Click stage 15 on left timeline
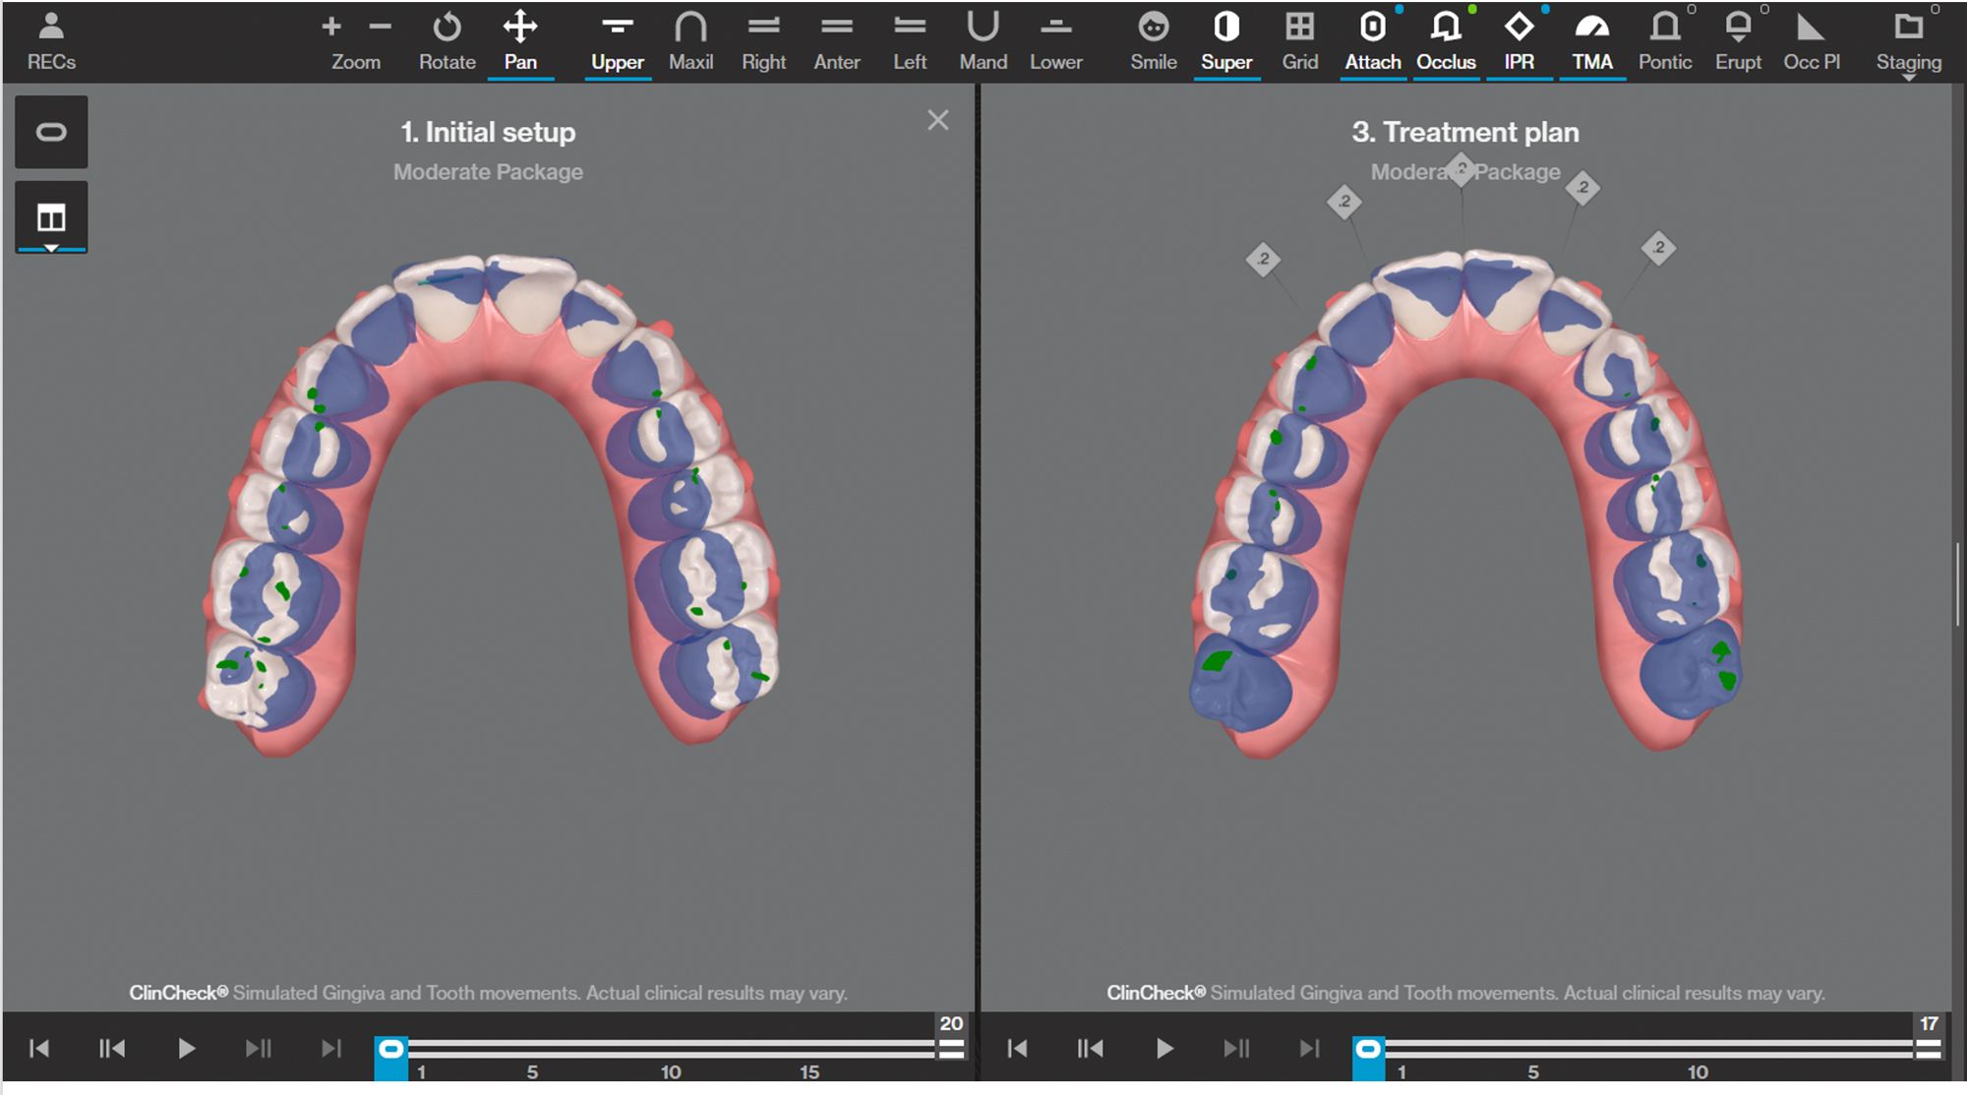This screenshot has height=1095, width=1967. click(809, 1071)
